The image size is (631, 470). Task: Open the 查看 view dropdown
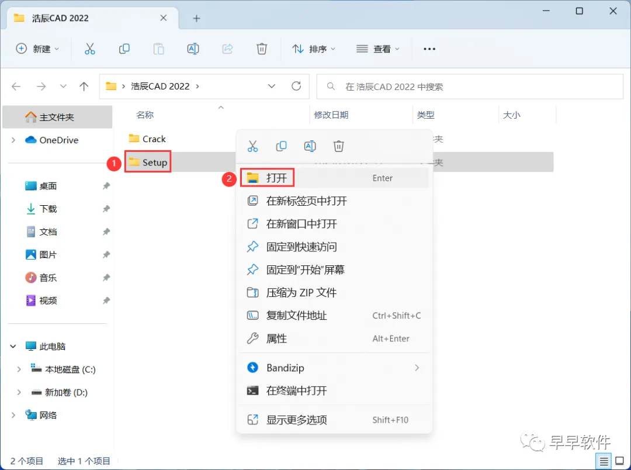coord(378,49)
